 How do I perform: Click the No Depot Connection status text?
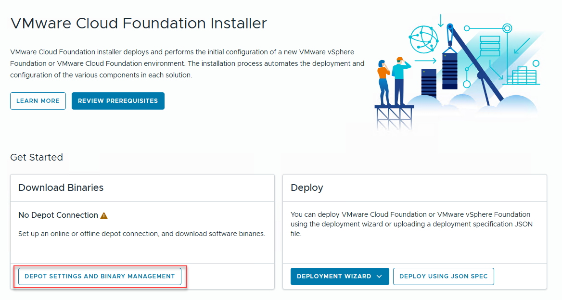58,215
